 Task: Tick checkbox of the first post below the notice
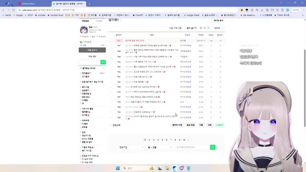[x=111, y=46]
